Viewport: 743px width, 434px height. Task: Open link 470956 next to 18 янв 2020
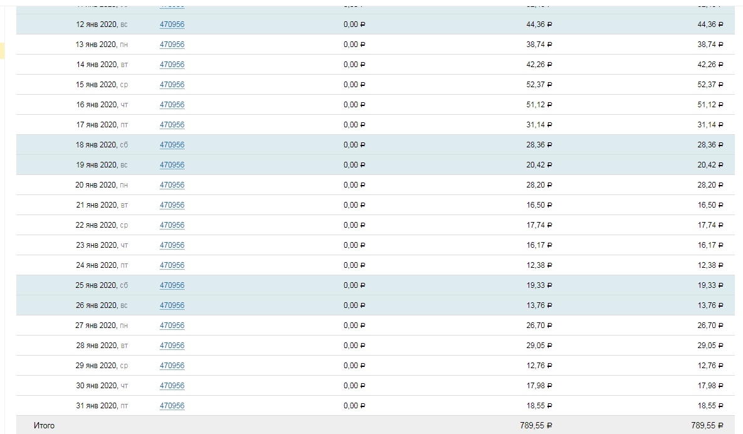[x=172, y=145]
